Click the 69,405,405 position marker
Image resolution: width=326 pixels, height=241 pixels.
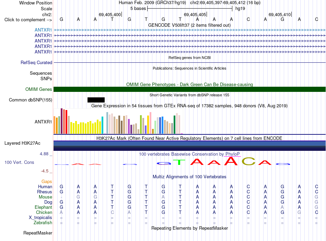click(x=195, y=14)
